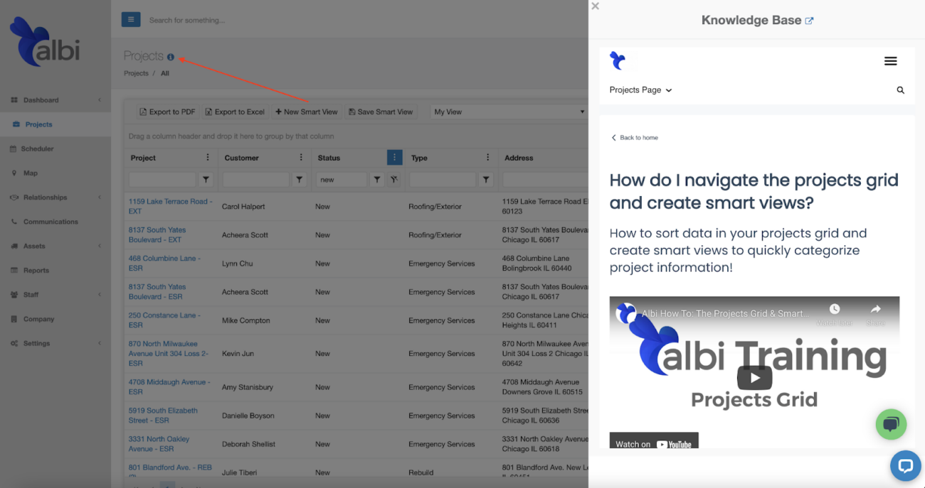This screenshot has height=488, width=925.
Task: Open Customer column menu dots
Action: (x=301, y=158)
